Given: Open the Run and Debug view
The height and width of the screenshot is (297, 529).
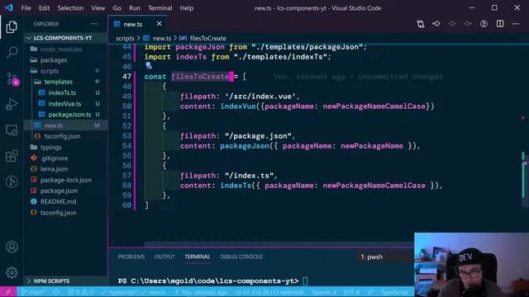Looking at the screenshot, I should (x=12, y=105).
